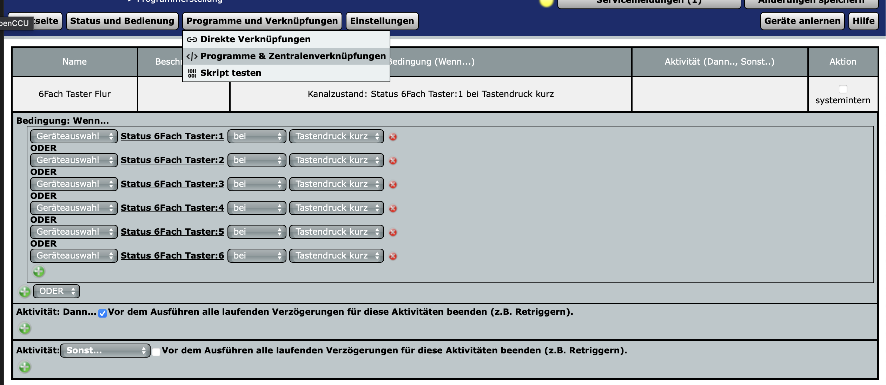The width and height of the screenshot is (886, 385).
Task: Open the Status 6Fach Taster:2 channel link
Action: pyautogui.click(x=172, y=160)
